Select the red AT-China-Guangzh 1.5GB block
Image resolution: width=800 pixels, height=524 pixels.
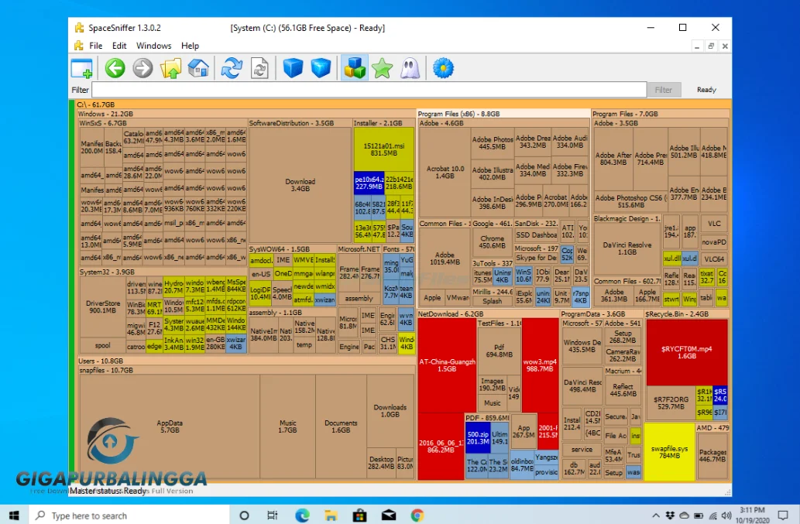pos(447,365)
